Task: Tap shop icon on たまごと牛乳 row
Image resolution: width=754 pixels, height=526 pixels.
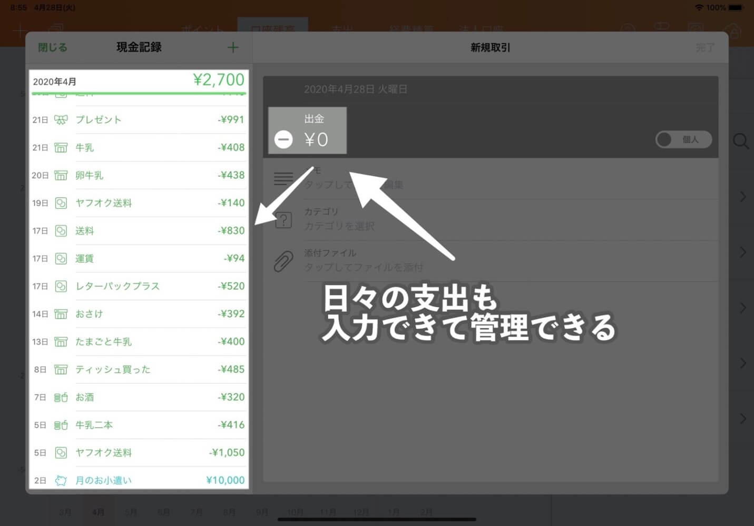Action: (61, 342)
